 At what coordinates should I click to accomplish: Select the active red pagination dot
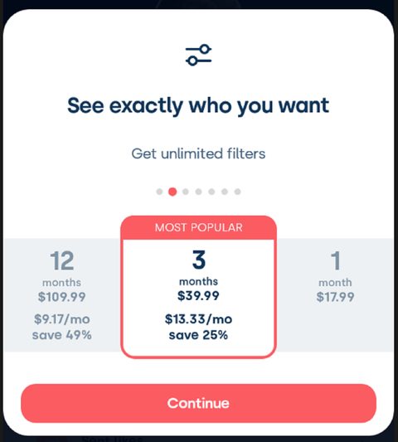(172, 192)
